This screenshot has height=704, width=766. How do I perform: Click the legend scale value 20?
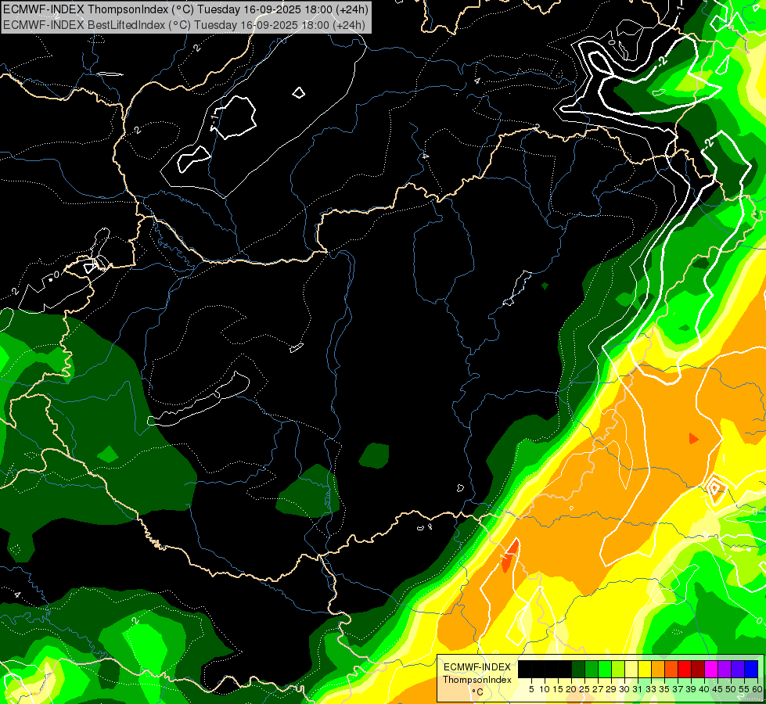point(571,689)
